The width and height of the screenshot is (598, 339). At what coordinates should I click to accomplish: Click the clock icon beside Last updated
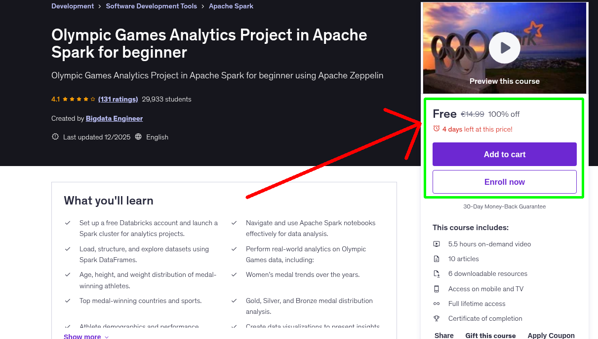(x=55, y=136)
